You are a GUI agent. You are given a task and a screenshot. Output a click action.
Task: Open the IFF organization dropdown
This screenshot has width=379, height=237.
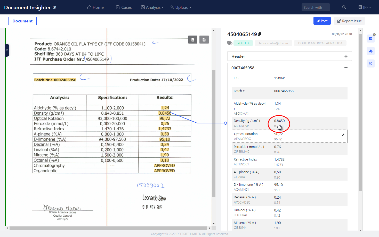[x=365, y=7]
